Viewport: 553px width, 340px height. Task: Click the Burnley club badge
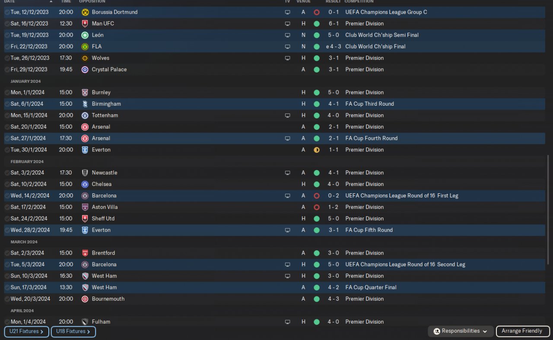tap(85, 92)
